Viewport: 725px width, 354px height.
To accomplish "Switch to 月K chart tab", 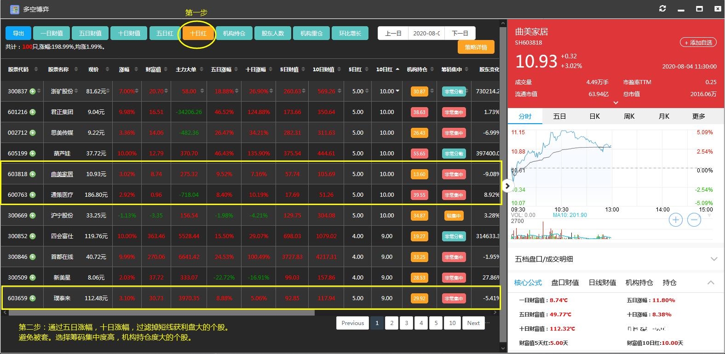I will tap(664, 116).
